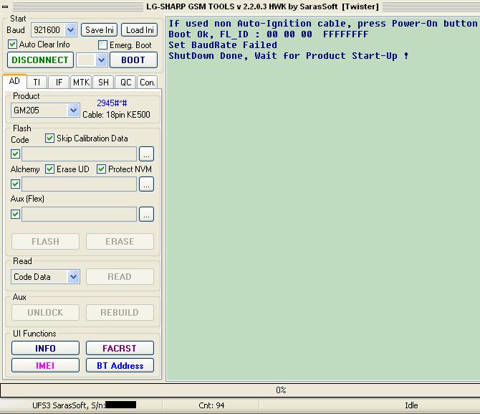The width and height of the screenshot is (480, 414).
Task: Click the READ button
Action: [120, 277]
